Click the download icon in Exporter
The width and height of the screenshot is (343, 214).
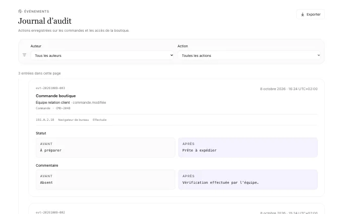(x=303, y=15)
